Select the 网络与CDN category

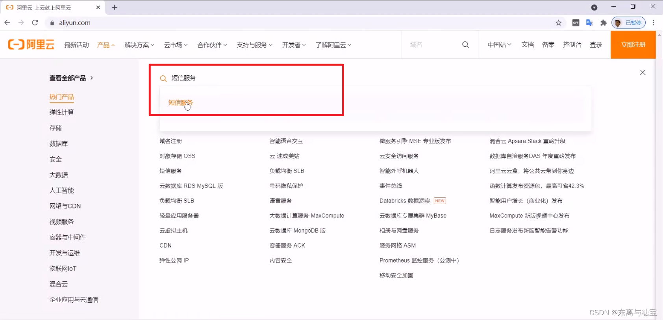tap(65, 206)
